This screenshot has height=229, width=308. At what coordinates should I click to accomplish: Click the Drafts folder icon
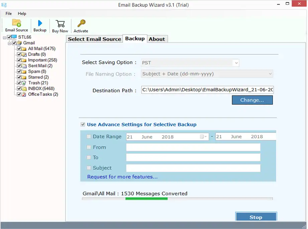24,54
